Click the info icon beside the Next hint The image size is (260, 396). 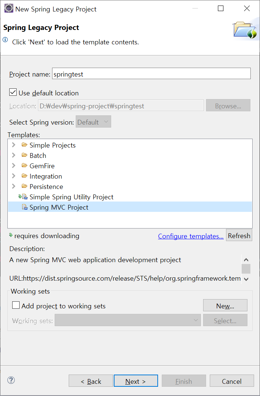click(5, 40)
